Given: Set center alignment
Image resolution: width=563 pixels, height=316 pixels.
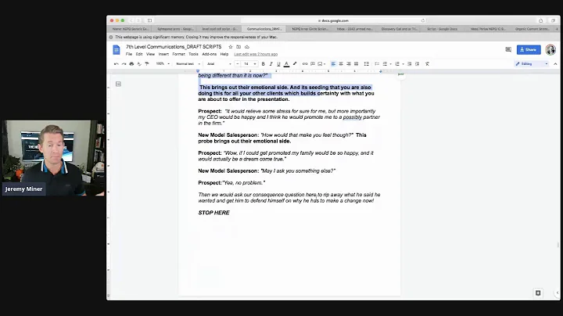Looking at the screenshot, I should point(341,64).
